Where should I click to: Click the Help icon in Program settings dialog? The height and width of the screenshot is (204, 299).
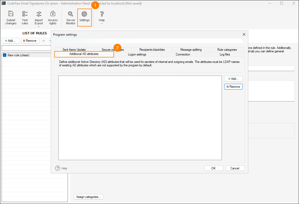58,168
